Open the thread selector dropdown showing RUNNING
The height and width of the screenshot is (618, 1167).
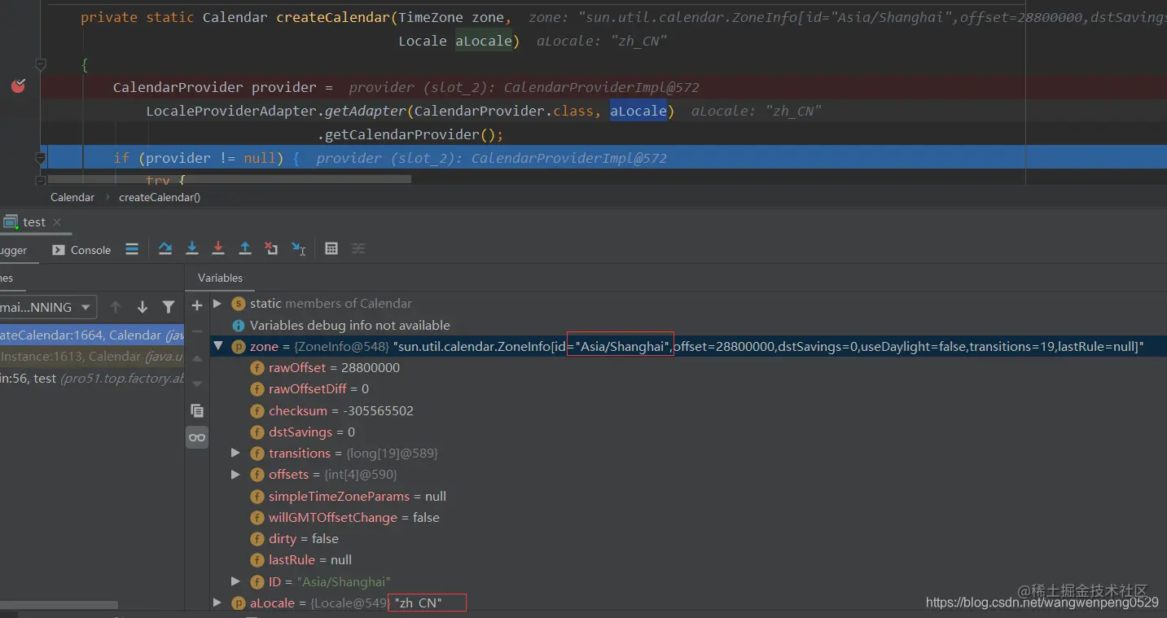[47, 307]
